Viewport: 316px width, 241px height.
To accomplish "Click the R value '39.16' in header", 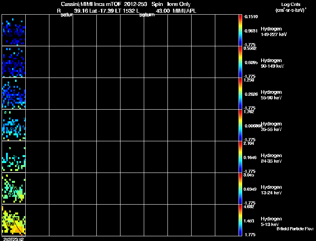I will coord(81,11).
